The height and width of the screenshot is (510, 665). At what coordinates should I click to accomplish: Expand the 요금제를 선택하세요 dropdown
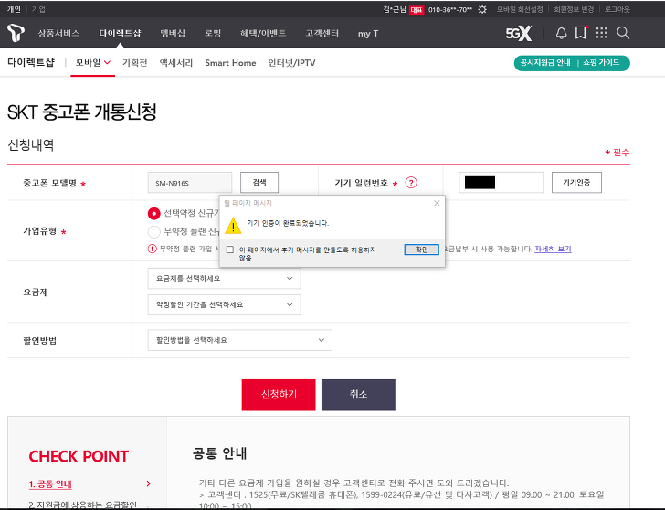pyautogui.click(x=224, y=279)
